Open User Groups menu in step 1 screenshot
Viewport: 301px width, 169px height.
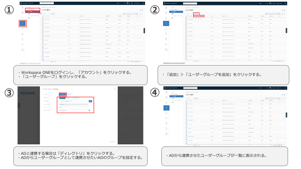33,9
